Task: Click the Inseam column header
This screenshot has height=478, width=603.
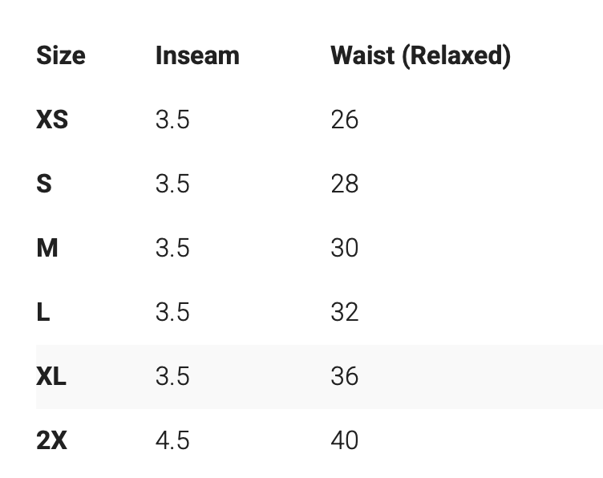Action: click(197, 55)
